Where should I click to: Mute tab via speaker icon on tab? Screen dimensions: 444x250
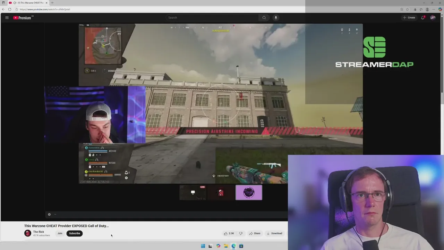15,3
